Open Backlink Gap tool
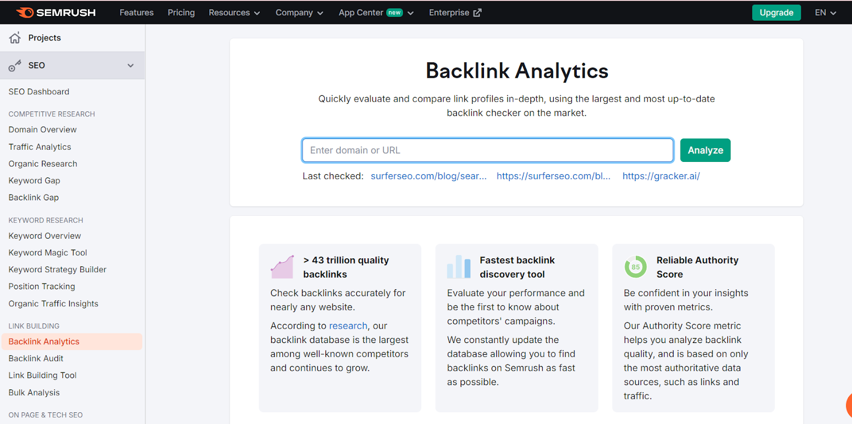852x424 pixels. pyautogui.click(x=34, y=198)
